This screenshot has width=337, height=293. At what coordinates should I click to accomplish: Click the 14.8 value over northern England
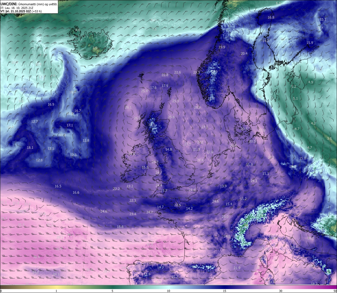point(168,149)
